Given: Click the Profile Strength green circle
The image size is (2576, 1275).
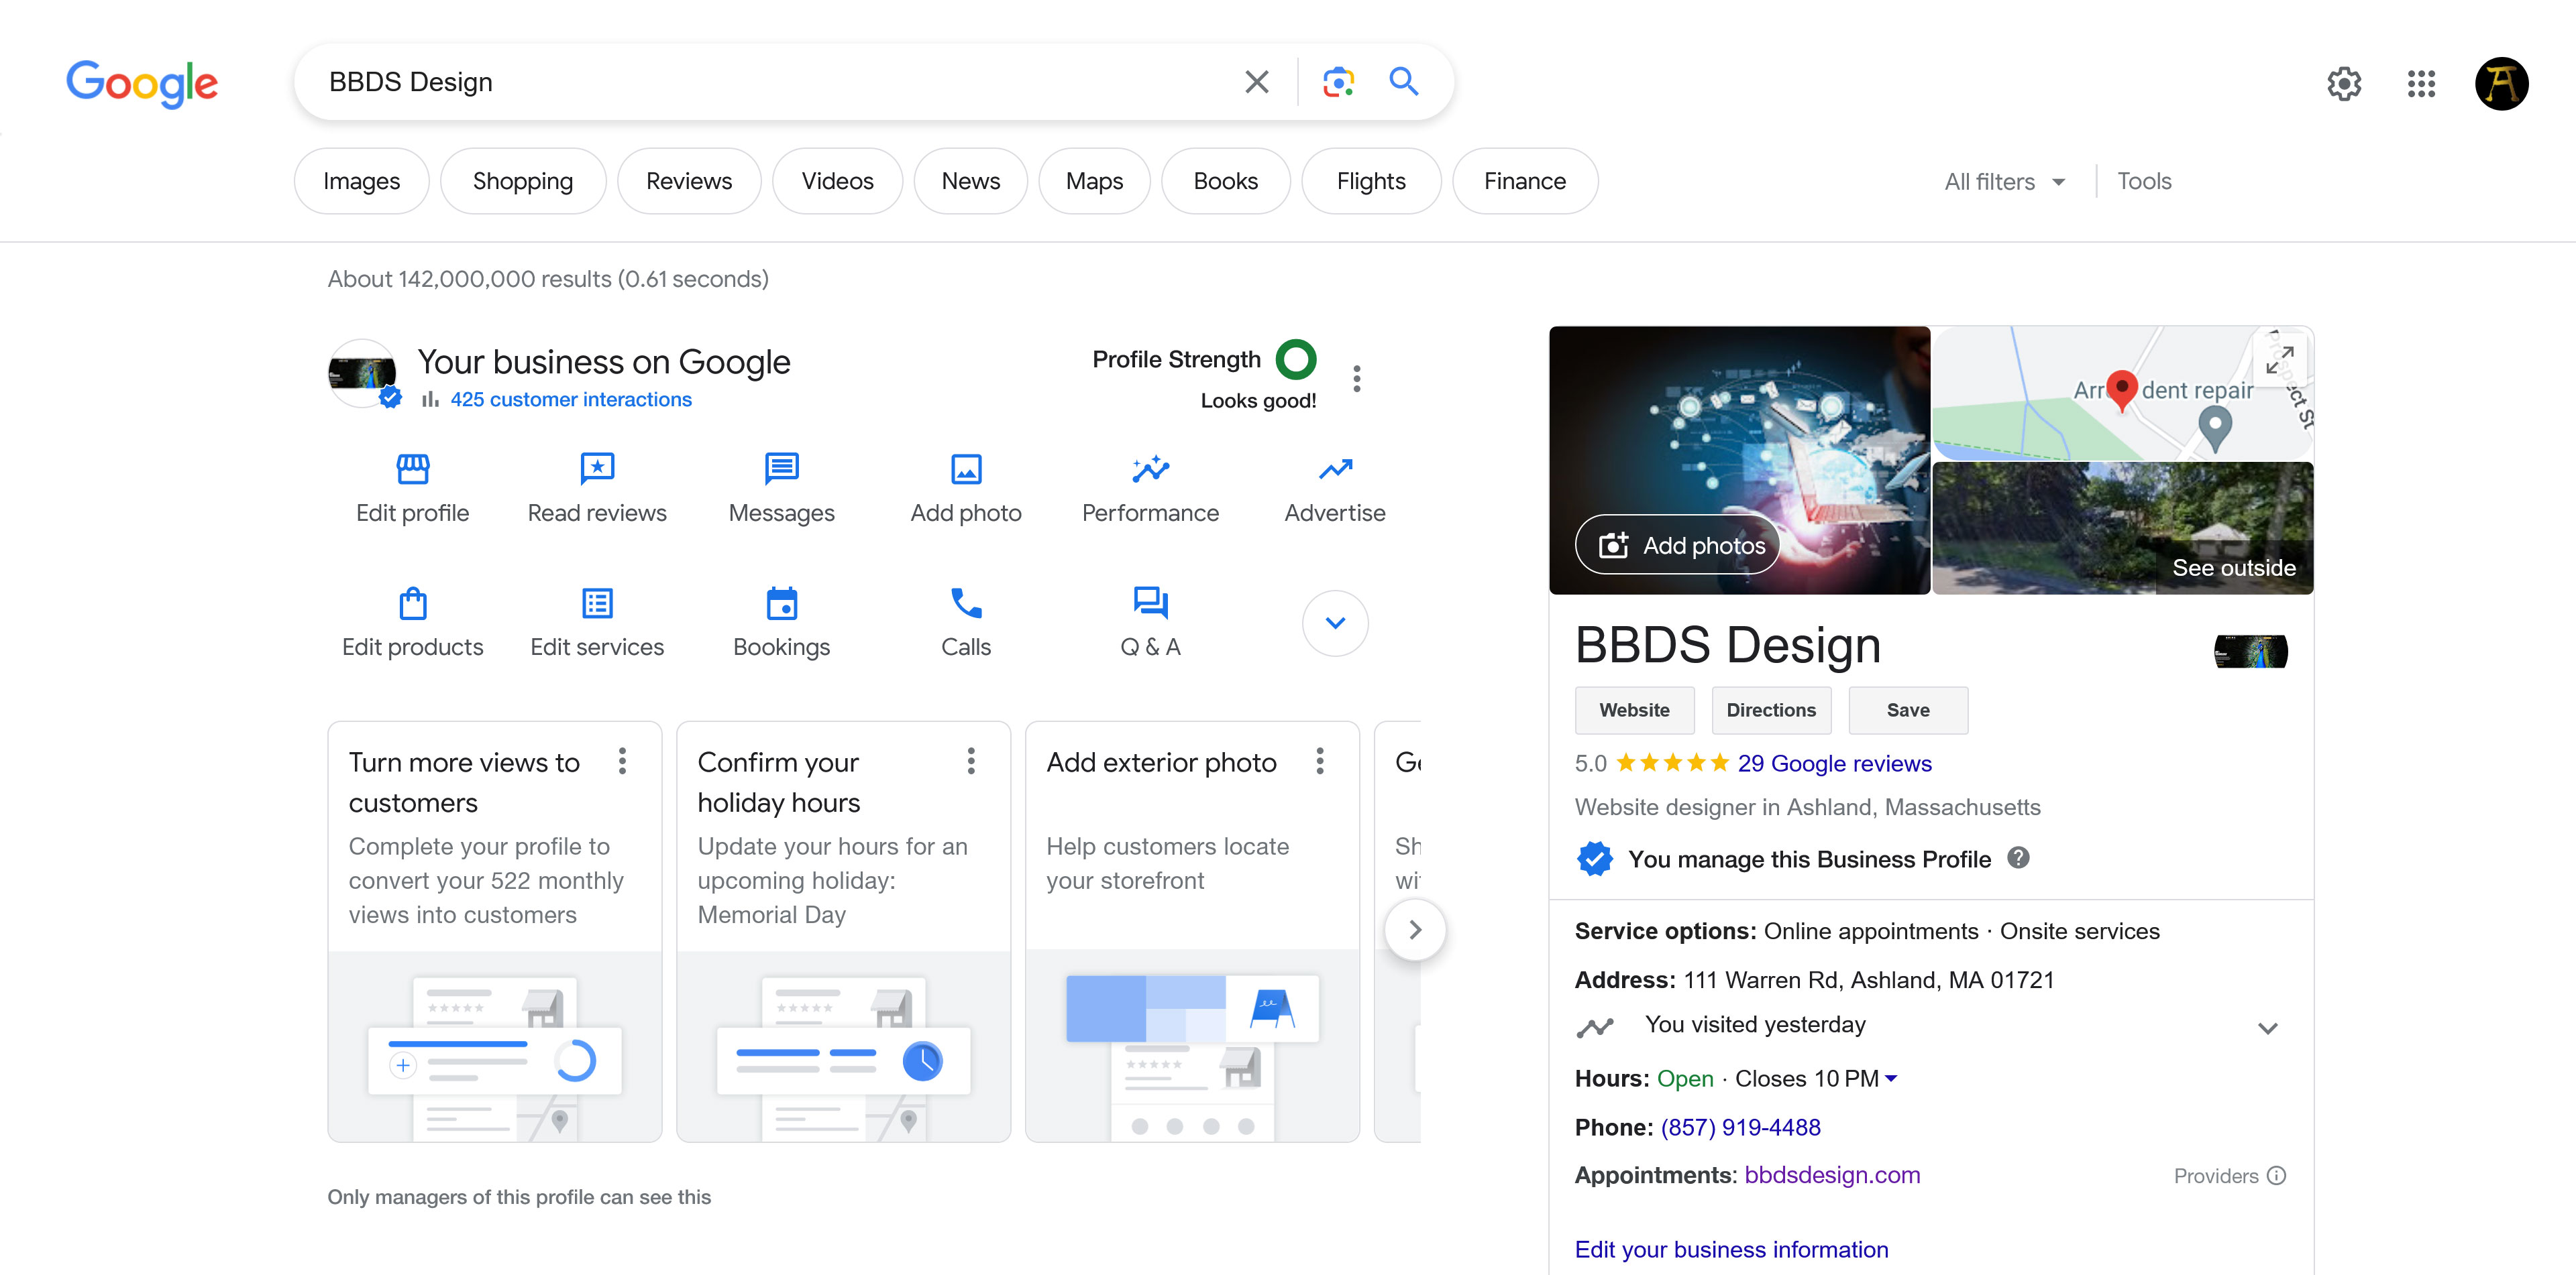Looking at the screenshot, I should tap(1295, 360).
